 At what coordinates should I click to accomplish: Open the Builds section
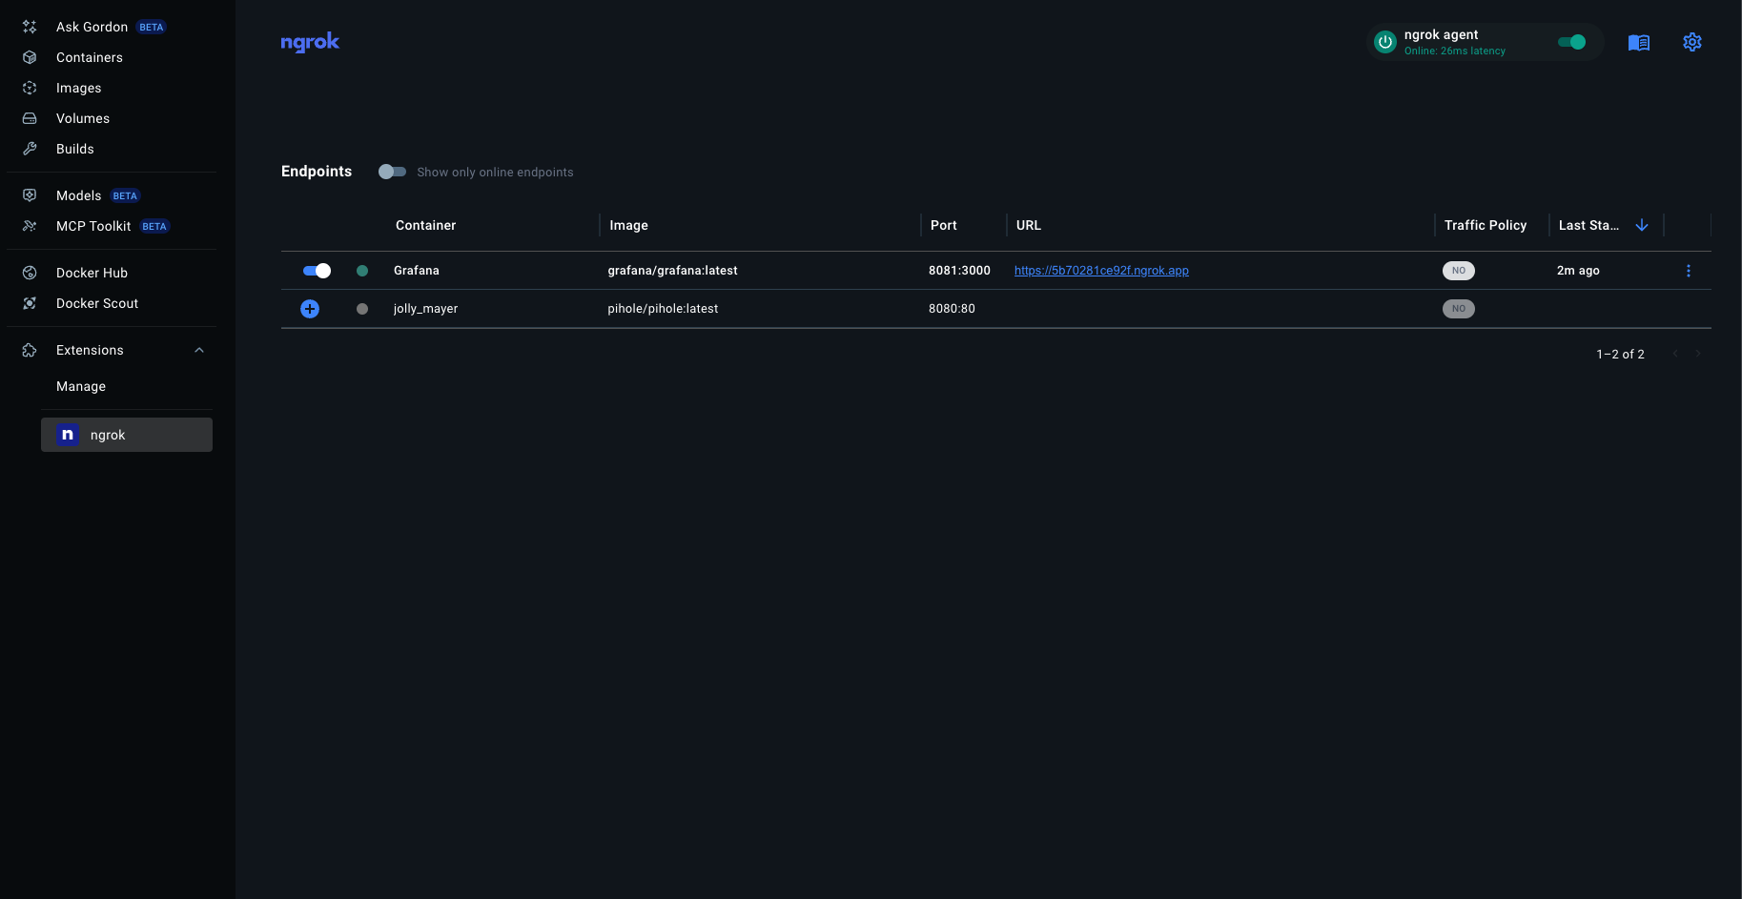[75, 149]
